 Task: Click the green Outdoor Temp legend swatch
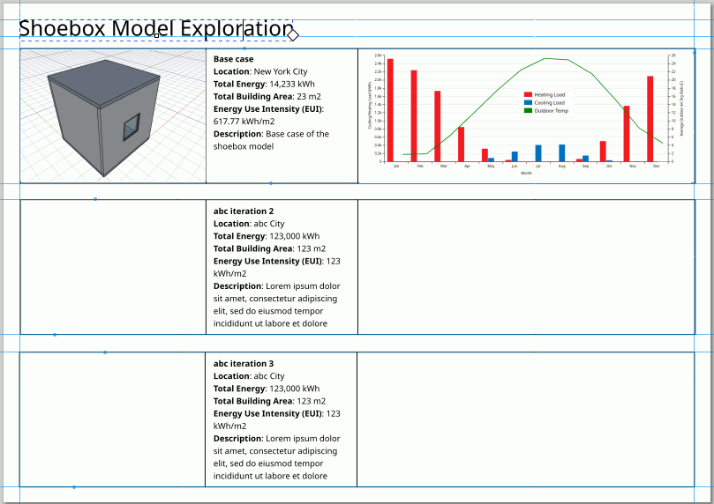(529, 111)
